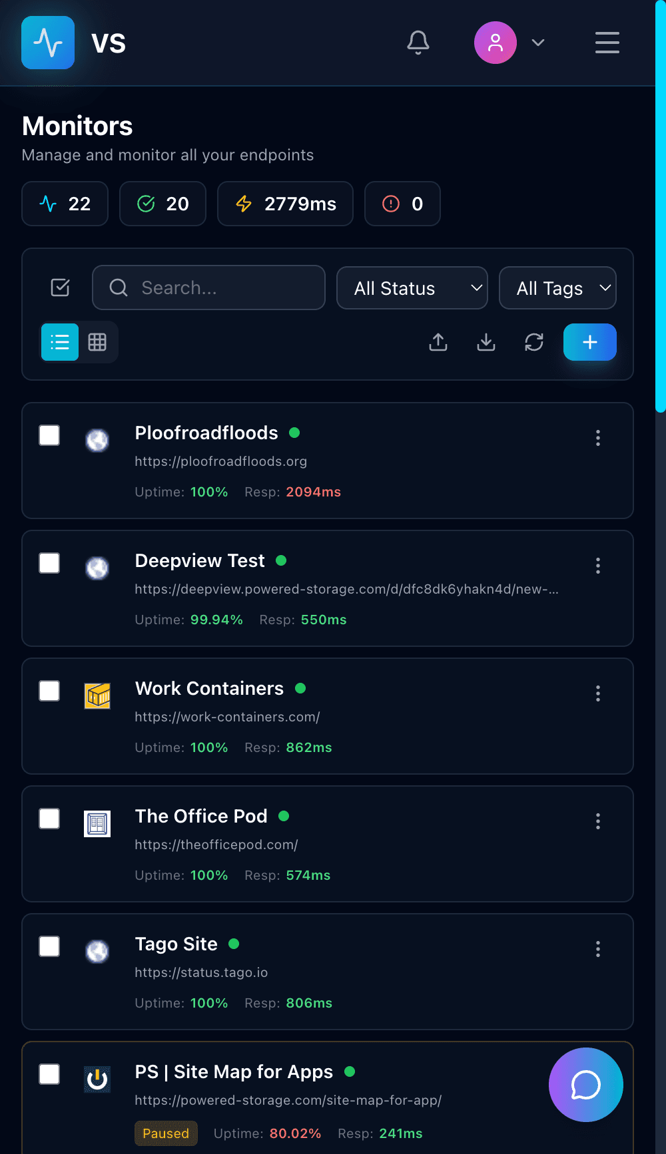666x1154 pixels.
Task: Click the https://status.tago.io URL
Action: (x=201, y=972)
